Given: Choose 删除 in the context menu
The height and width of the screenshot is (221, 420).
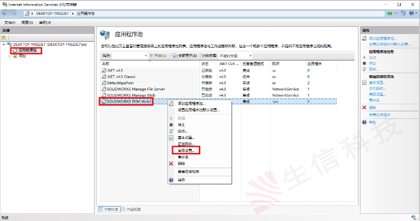Looking at the screenshot, I should tap(199, 164).
